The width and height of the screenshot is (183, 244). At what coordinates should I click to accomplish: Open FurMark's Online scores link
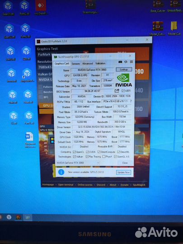click(85, 185)
